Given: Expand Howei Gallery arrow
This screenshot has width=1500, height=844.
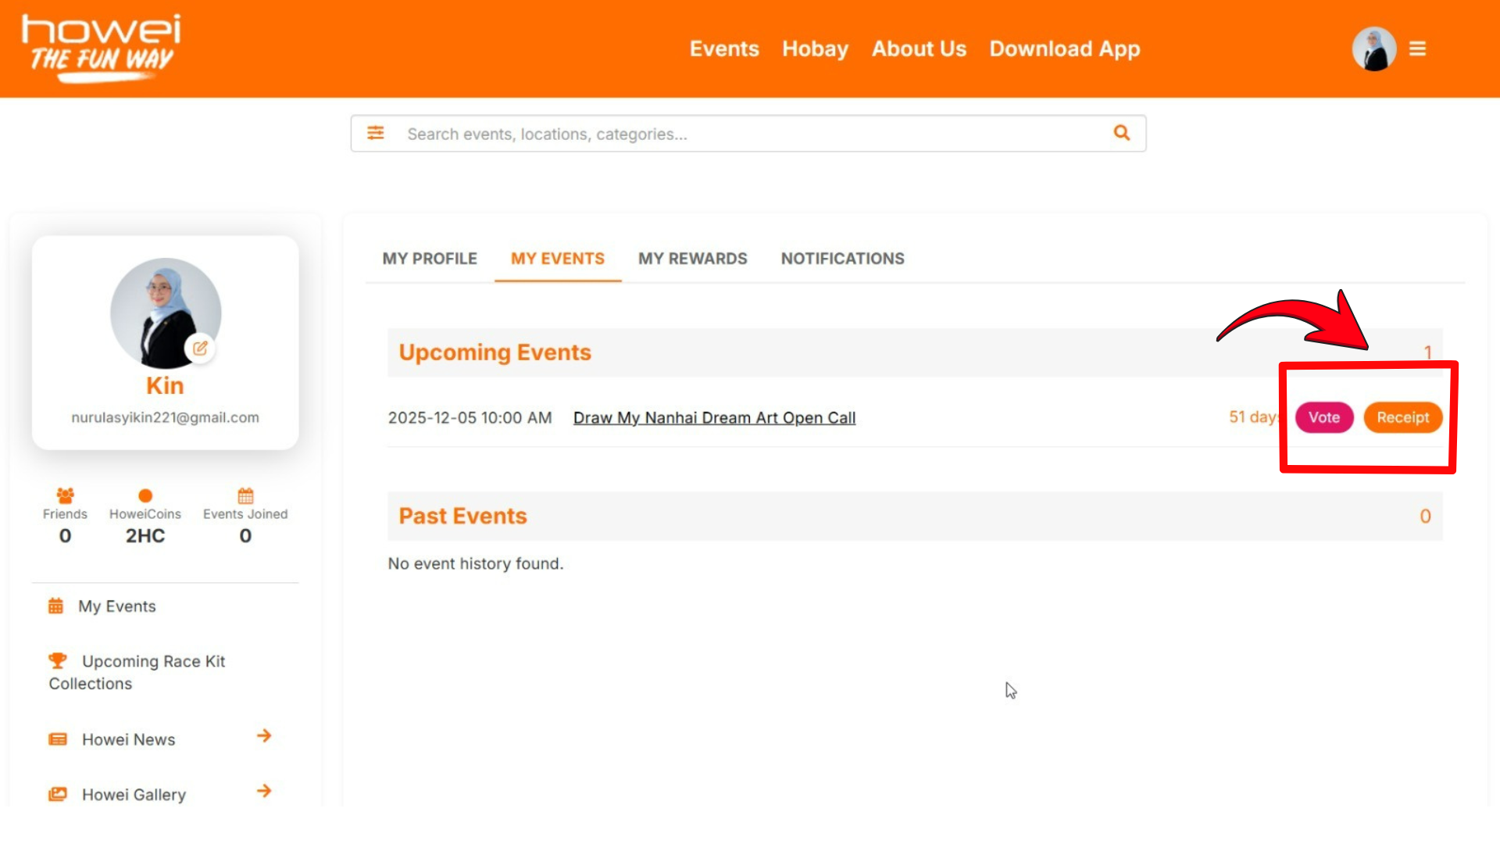Looking at the screenshot, I should coord(264,791).
